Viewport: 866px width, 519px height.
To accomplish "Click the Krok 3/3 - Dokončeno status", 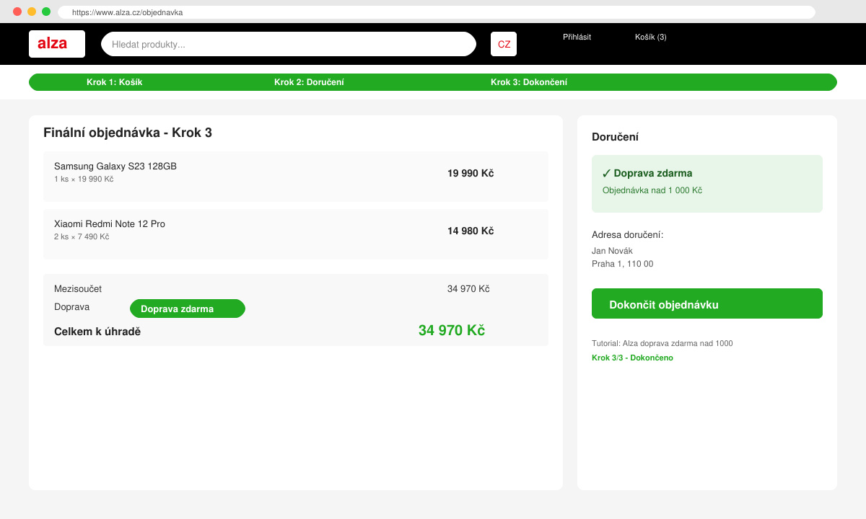I will point(632,358).
